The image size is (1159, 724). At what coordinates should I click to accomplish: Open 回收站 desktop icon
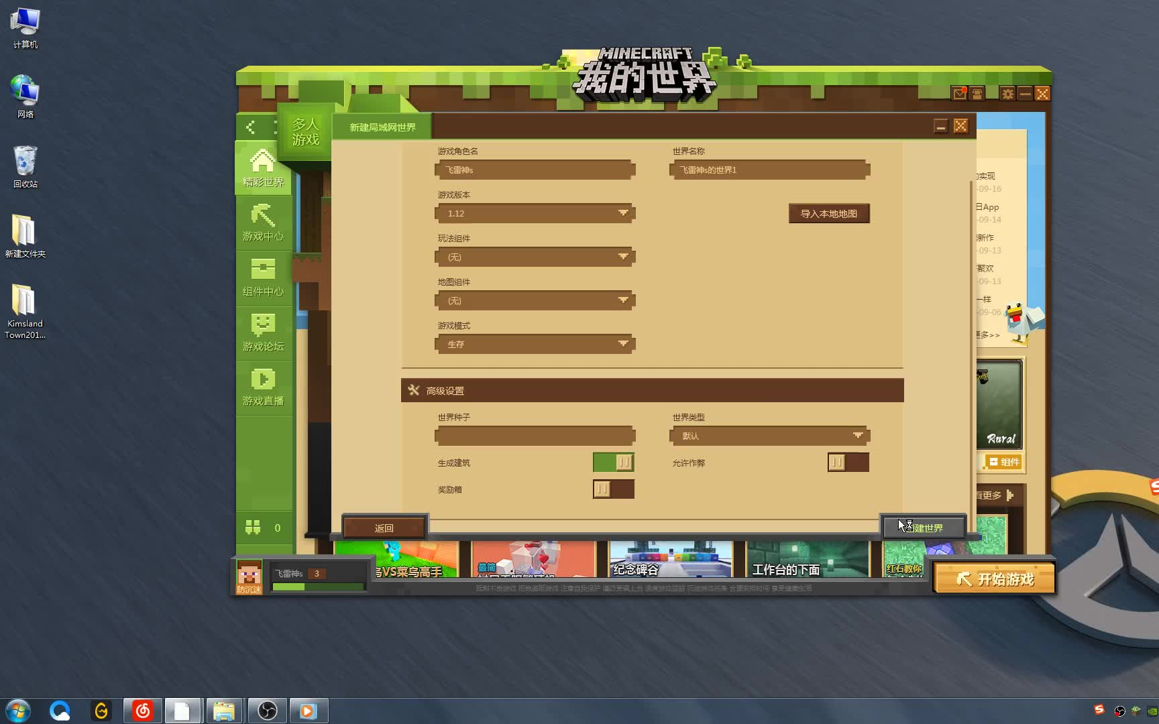(25, 168)
